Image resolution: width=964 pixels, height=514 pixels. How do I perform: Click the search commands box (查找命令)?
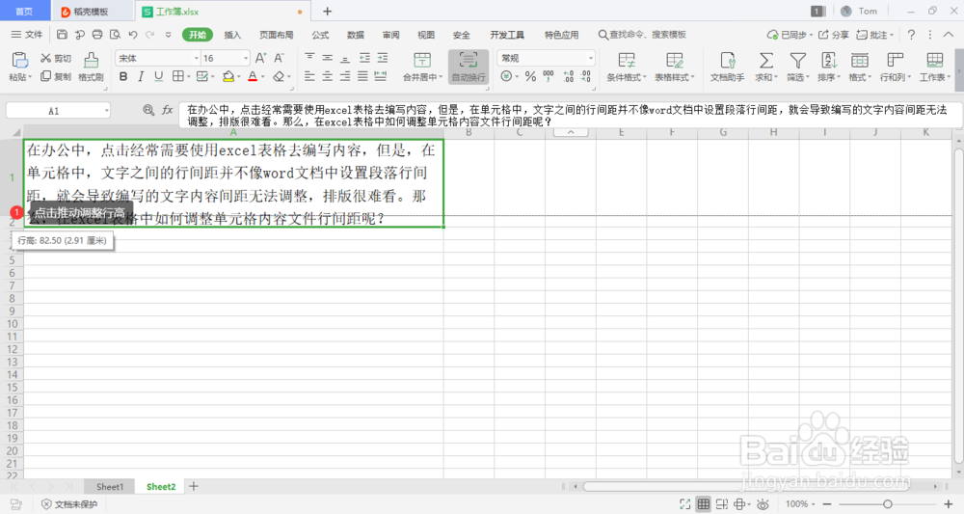click(642, 35)
